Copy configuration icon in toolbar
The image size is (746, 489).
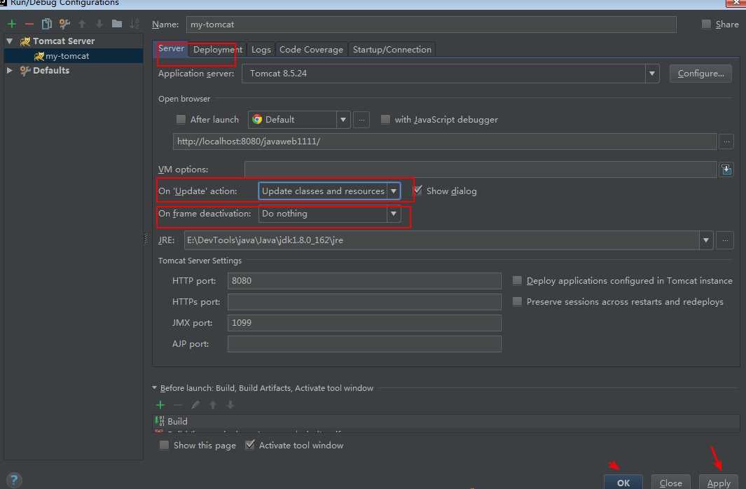(x=47, y=24)
